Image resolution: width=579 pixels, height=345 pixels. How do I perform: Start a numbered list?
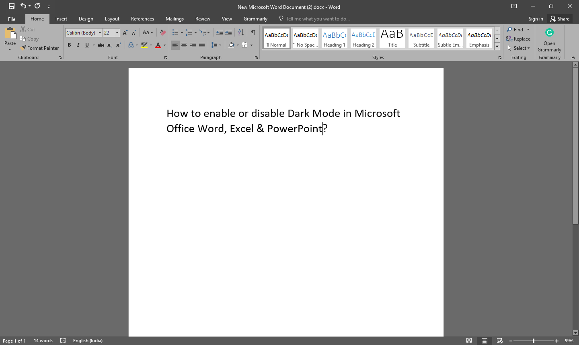189,33
